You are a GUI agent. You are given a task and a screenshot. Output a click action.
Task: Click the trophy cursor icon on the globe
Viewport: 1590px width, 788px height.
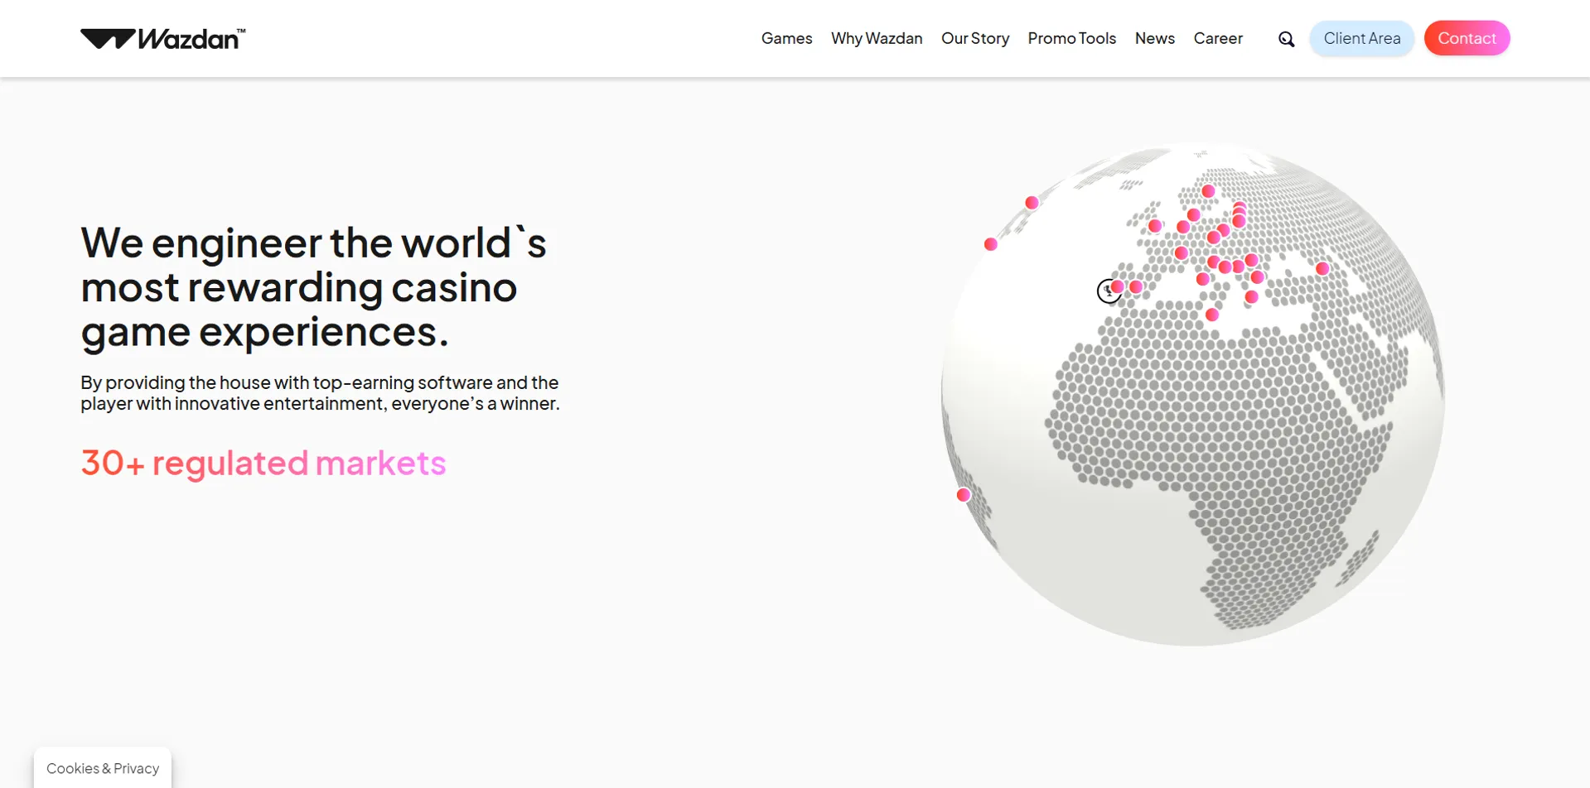(x=1107, y=291)
